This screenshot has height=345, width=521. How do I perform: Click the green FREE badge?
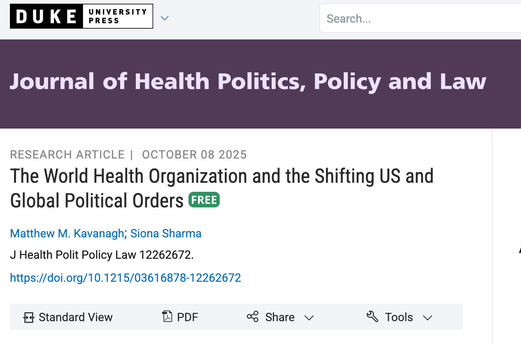tap(204, 200)
